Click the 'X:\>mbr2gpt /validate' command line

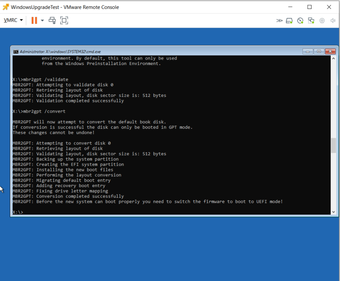[40, 79]
